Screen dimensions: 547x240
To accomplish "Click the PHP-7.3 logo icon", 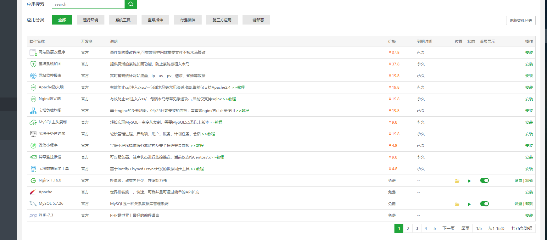I will pos(33,215).
